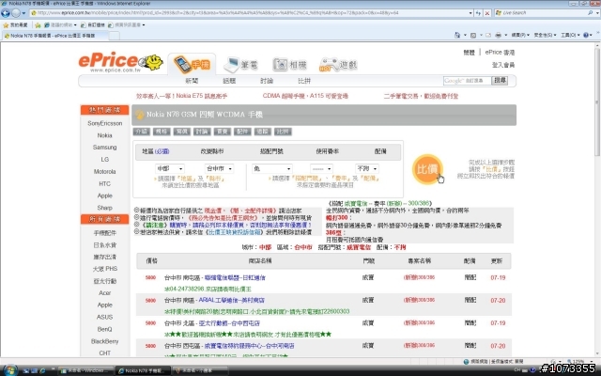Click the IE help question-mark icon
This screenshot has height=376, width=601.
click(586, 35)
